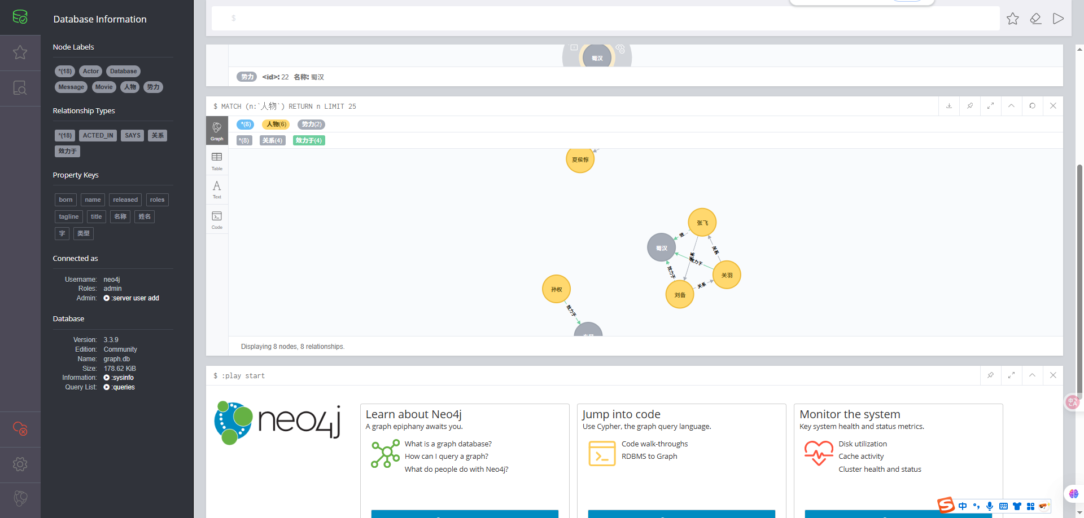Select the 势力(2) label filter in result

coord(311,124)
